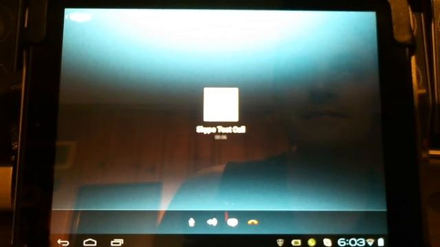440x247 pixels.
Task: Tap the white contact avatar square
Action: click(x=221, y=105)
